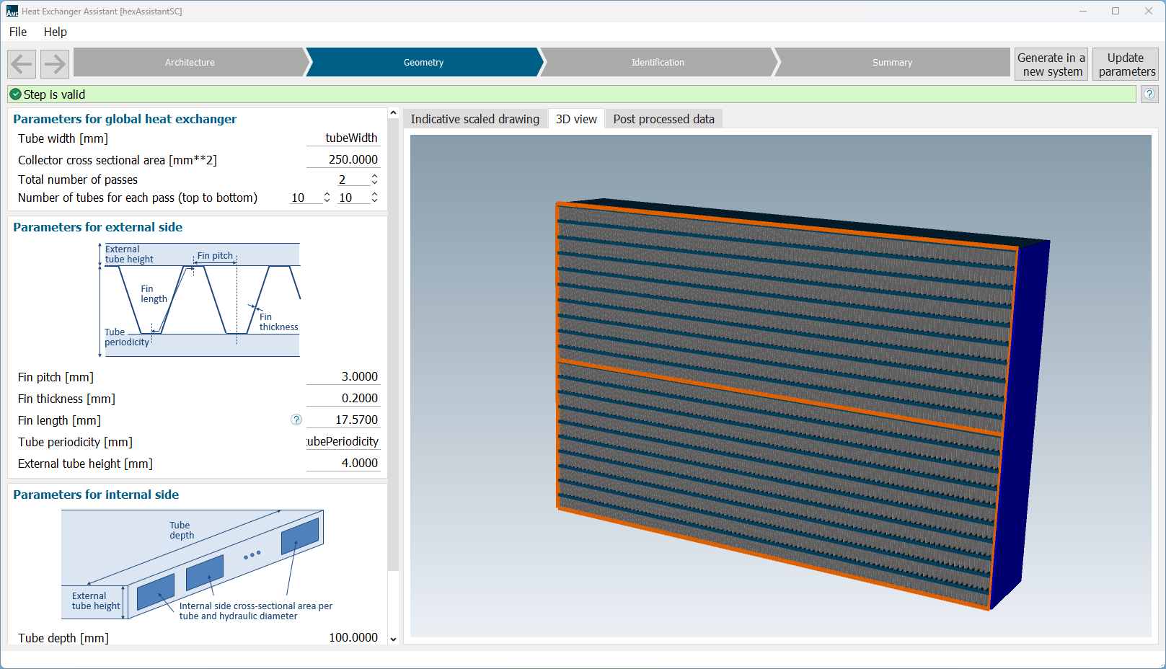Adjust the second pass tube count spinner
The image size is (1166, 669).
point(374,198)
